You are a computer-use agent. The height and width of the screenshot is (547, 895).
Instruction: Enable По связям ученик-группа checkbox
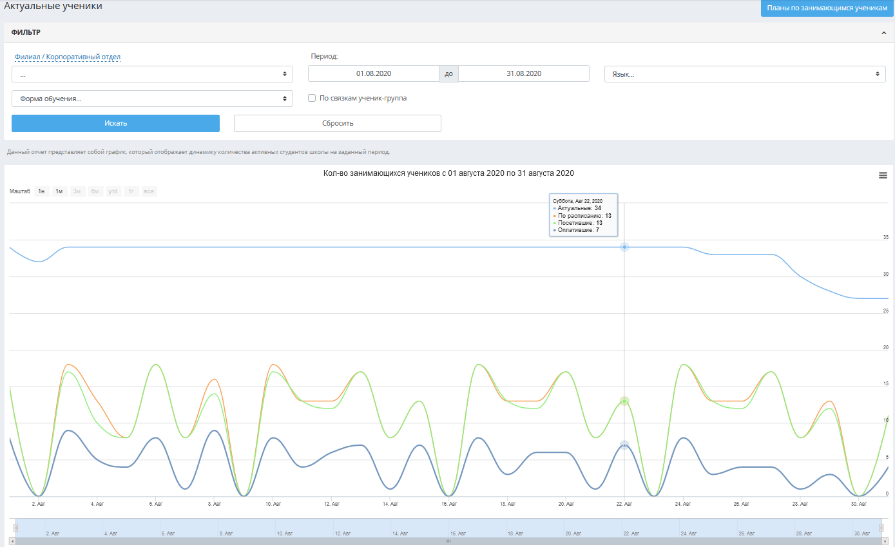pos(312,99)
